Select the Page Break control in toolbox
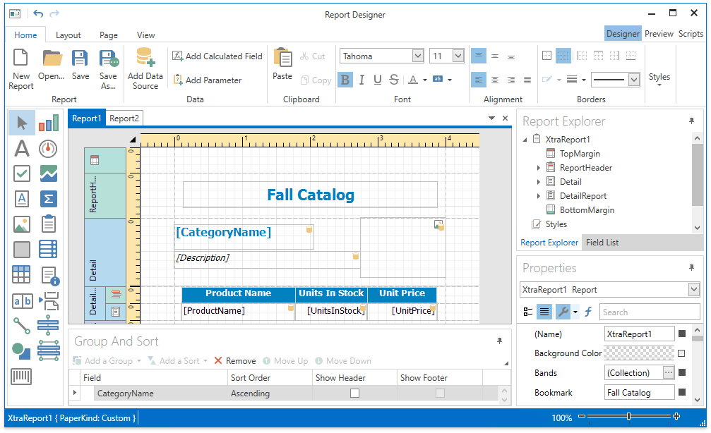This screenshot has width=711, height=433. tap(49, 300)
